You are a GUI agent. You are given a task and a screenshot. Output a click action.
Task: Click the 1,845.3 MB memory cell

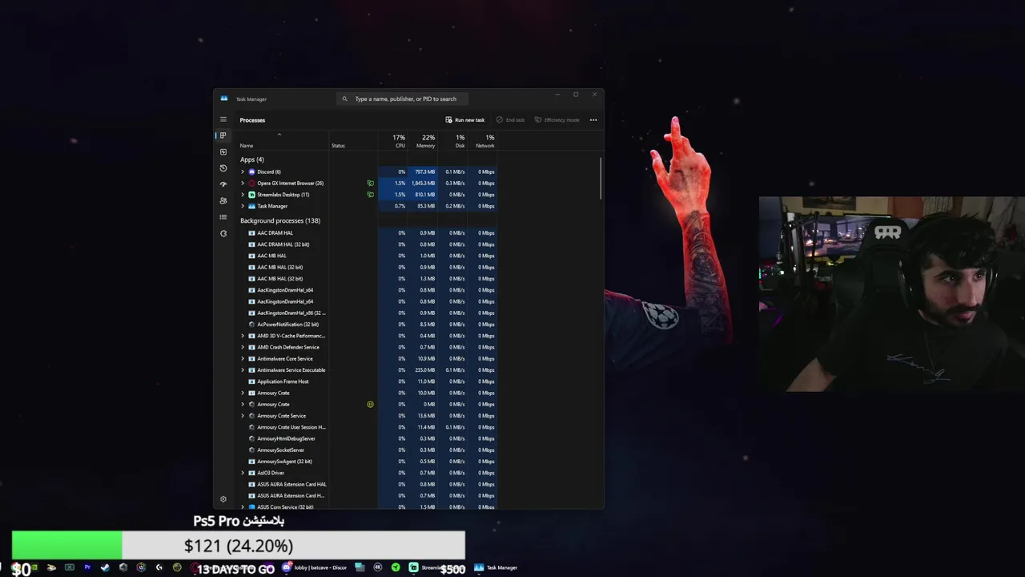point(424,184)
